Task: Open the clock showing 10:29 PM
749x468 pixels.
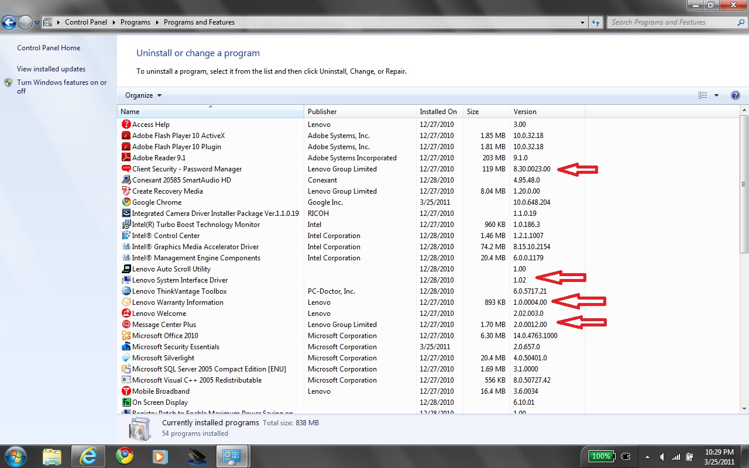Action: tap(719, 456)
